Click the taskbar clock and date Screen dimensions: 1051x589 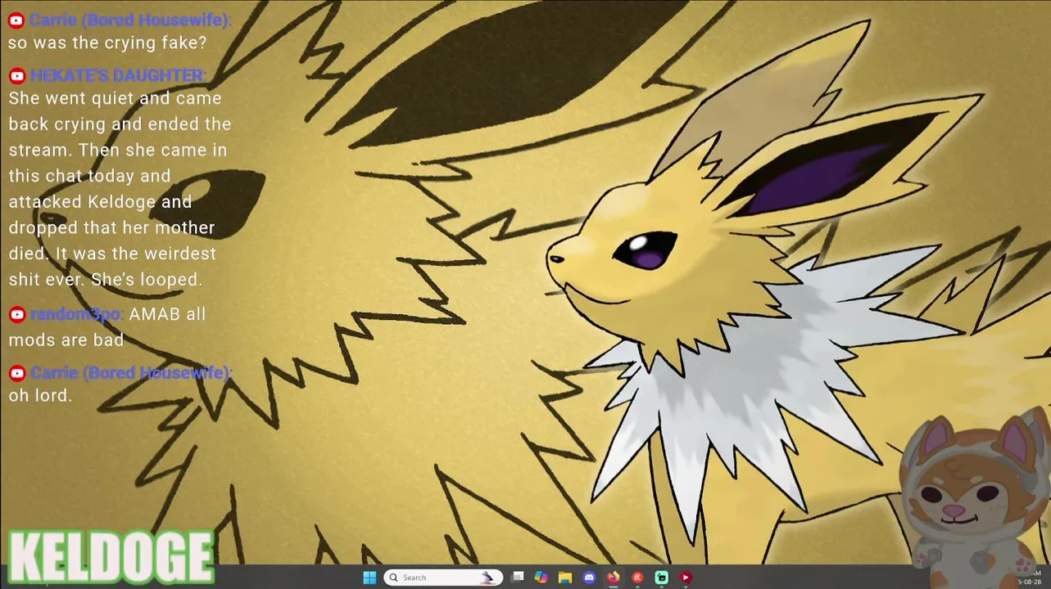(x=1029, y=578)
